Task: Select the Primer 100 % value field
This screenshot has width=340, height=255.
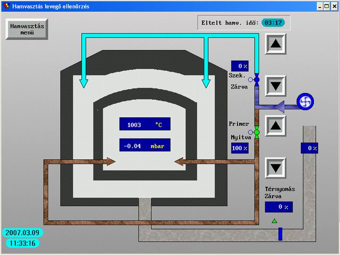Action: pos(240,148)
